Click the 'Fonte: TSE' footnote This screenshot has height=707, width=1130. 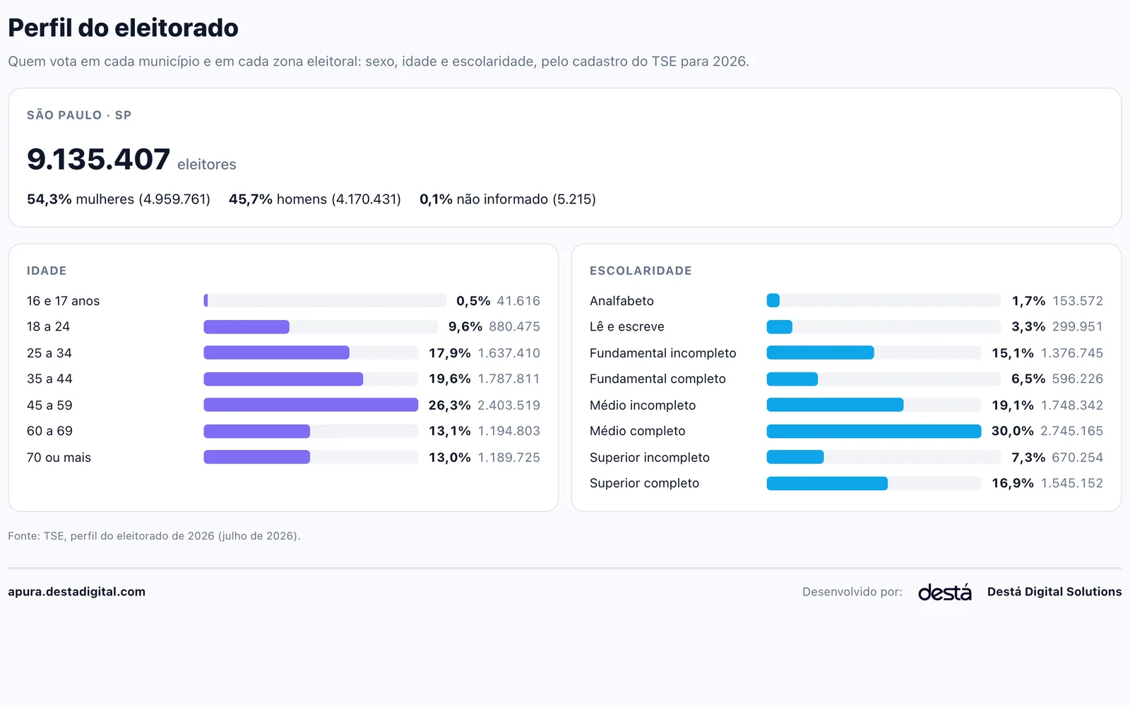[x=154, y=536]
